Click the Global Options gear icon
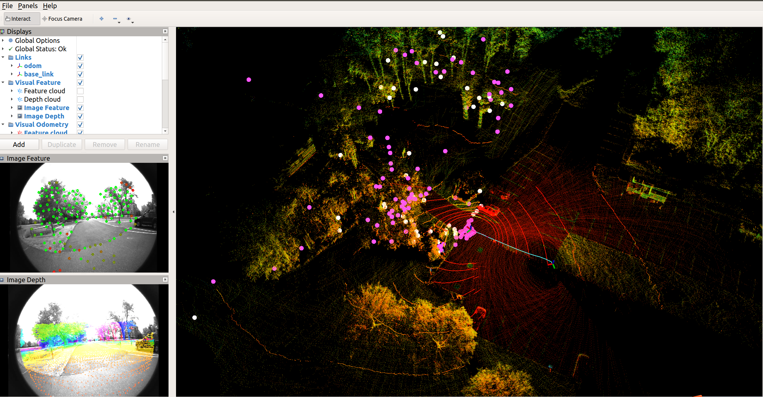Screen dimensions: 763x397 click(x=11, y=40)
